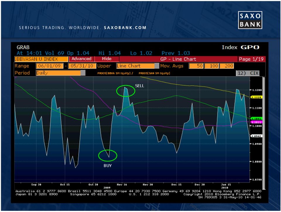Click the 12) CIX button
This screenshot has height=212, width=281.
pyautogui.click(x=248, y=73)
